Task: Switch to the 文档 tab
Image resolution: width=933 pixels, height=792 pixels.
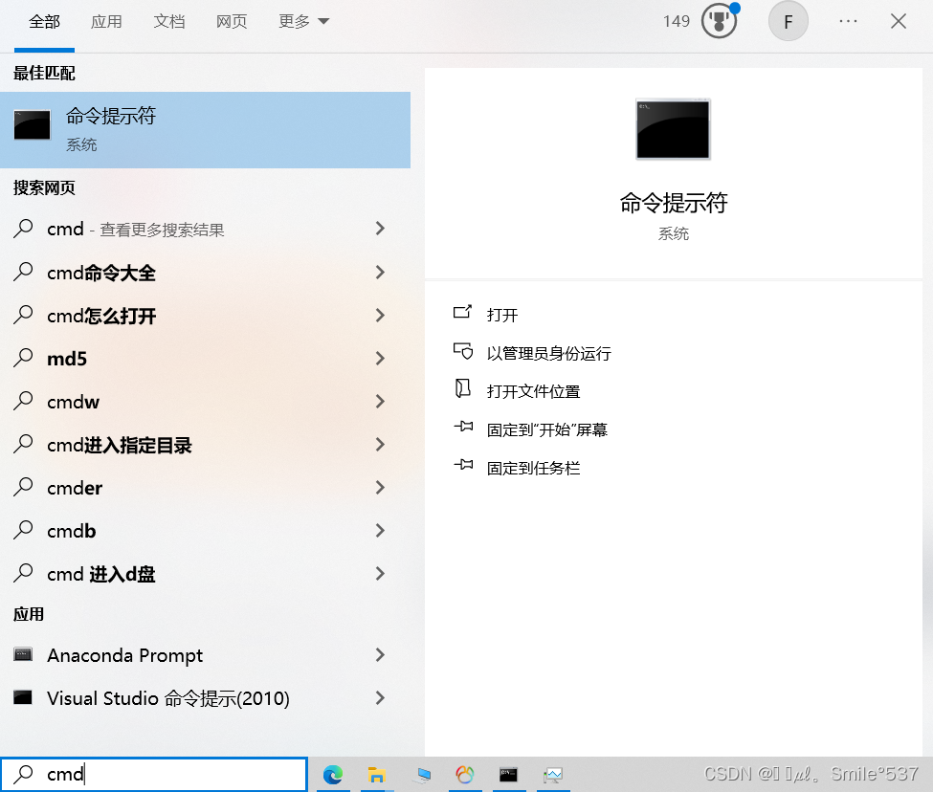Action: pos(169,22)
